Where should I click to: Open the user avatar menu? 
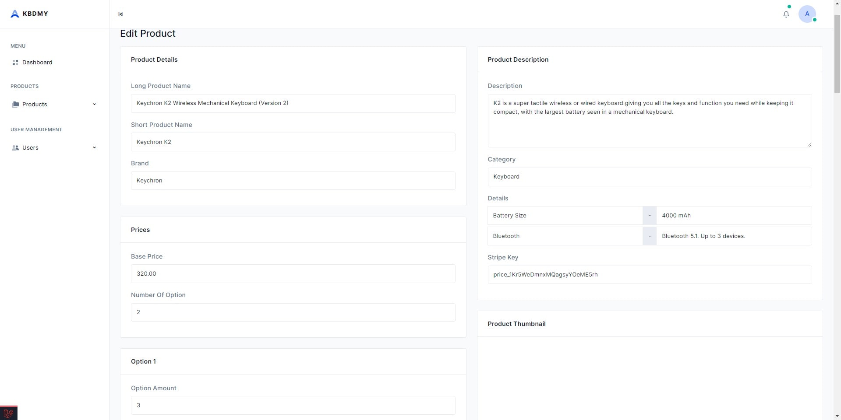point(807,14)
